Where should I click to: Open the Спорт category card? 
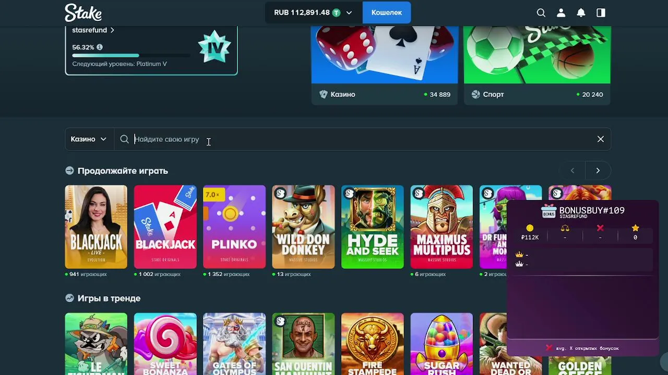[x=537, y=65]
